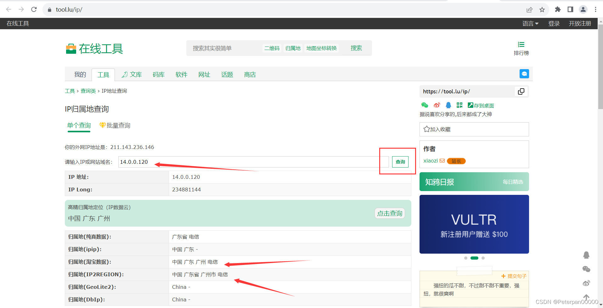This screenshot has width=603, height=308.
Task: Click the 查询 query button
Action: (x=400, y=162)
